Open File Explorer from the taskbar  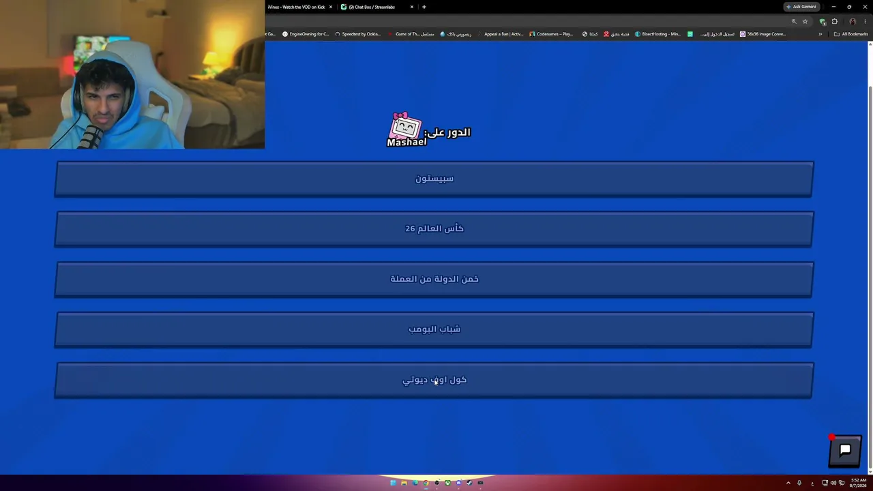pyautogui.click(x=404, y=483)
